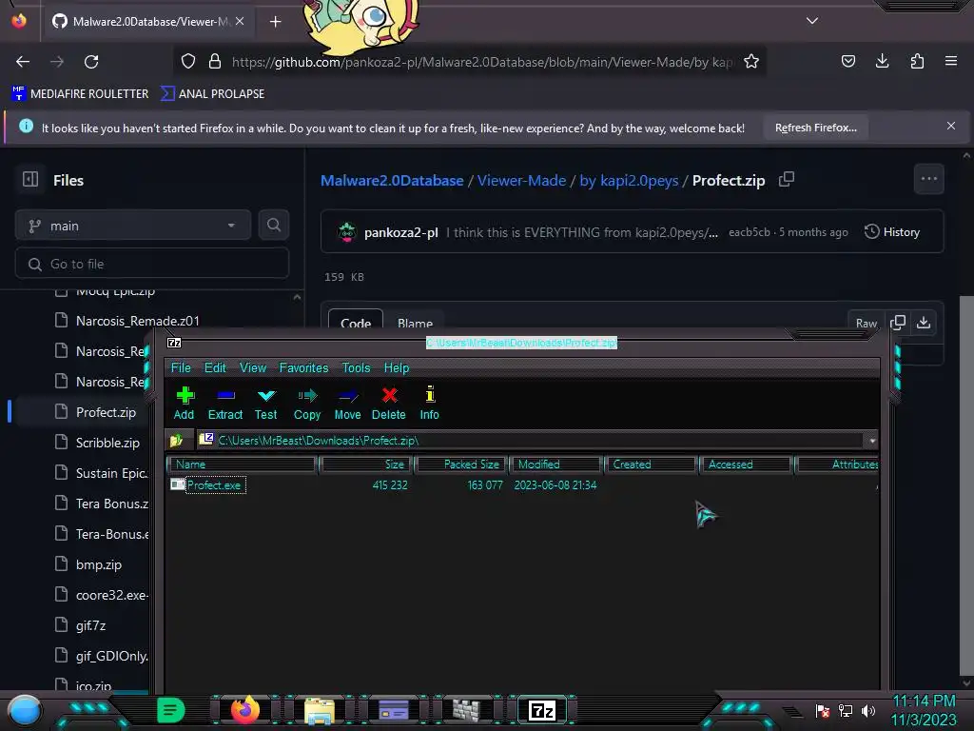Viewport: 974px width, 731px height.
Task: Click the GitHub file search icon
Action: (x=274, y=225)
